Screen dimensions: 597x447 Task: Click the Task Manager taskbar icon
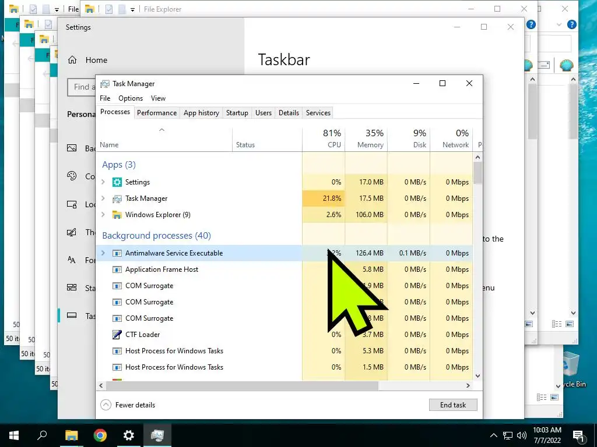pyautogui.click(x=157, y=435)
